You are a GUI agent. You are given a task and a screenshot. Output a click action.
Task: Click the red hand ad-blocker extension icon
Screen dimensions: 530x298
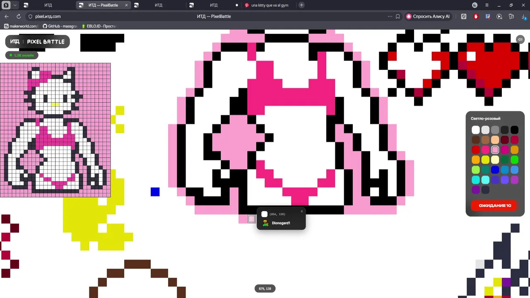point(476,16)
